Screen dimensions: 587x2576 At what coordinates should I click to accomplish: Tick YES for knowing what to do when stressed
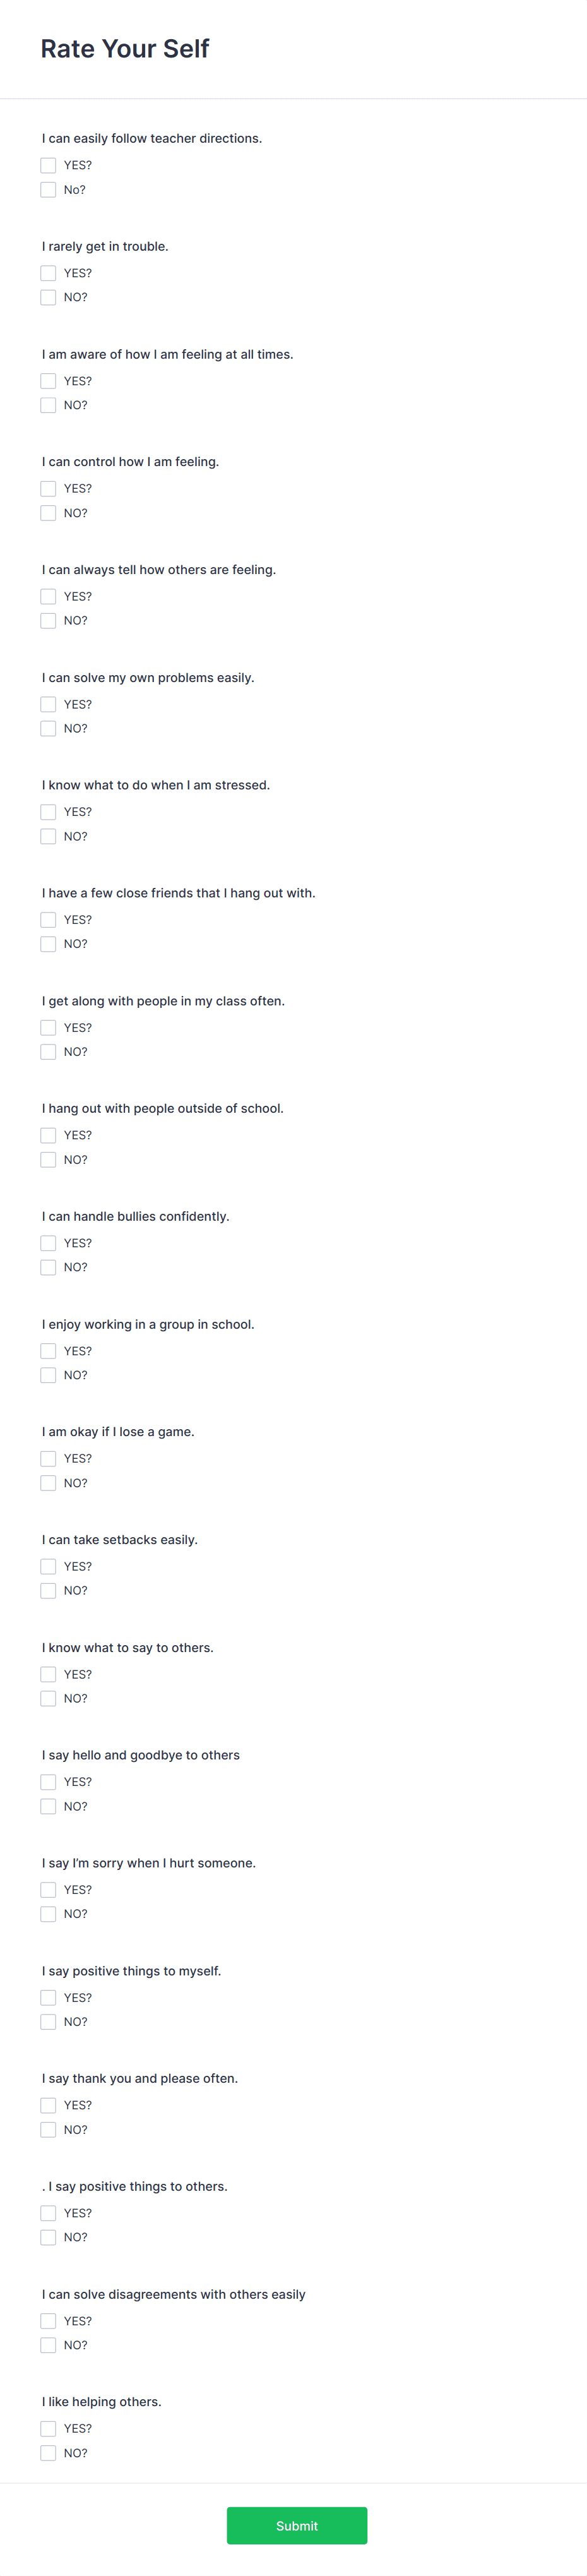coord(48,812)
